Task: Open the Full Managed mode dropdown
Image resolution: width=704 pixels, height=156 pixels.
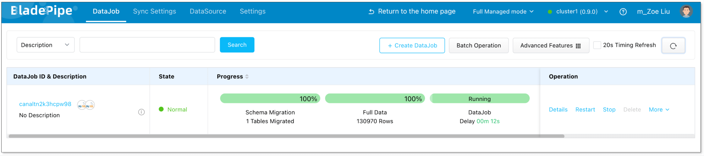Action: click(503, 12)
